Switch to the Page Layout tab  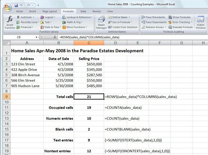pyautogui.click(x=50, y=11)
